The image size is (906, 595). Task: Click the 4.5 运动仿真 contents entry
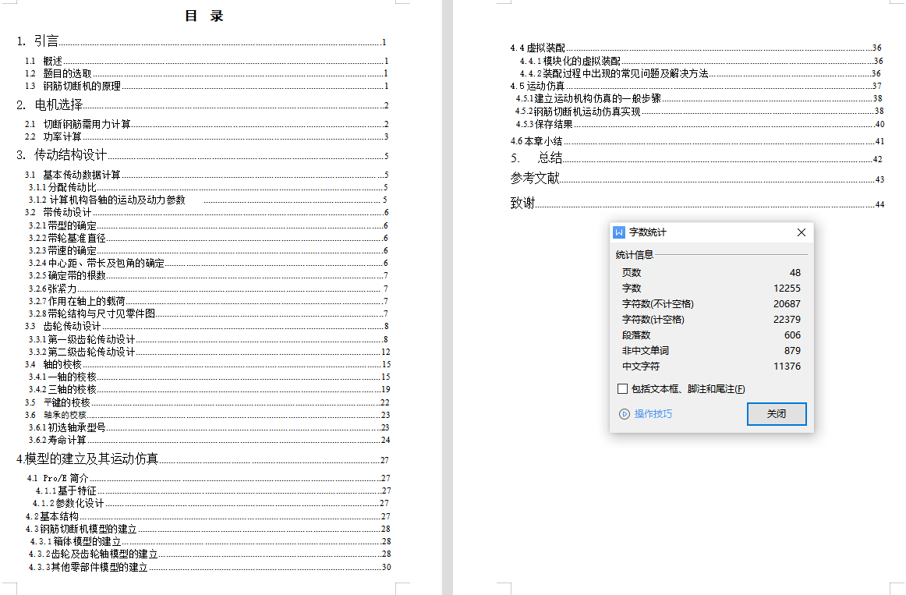click(x=537, y=86)
